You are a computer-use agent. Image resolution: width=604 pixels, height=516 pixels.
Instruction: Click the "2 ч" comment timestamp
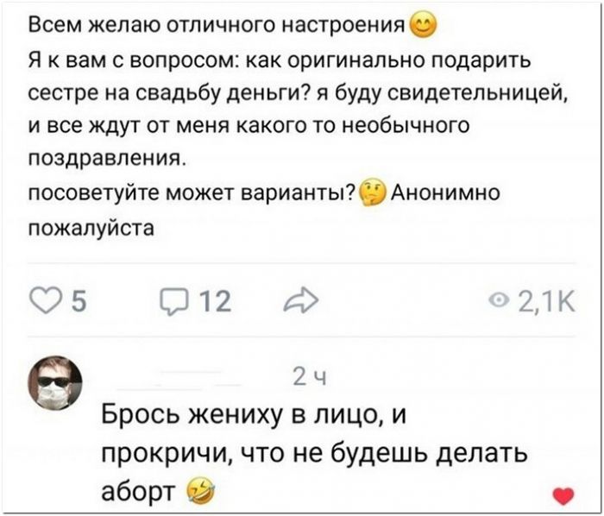(309, 377)
